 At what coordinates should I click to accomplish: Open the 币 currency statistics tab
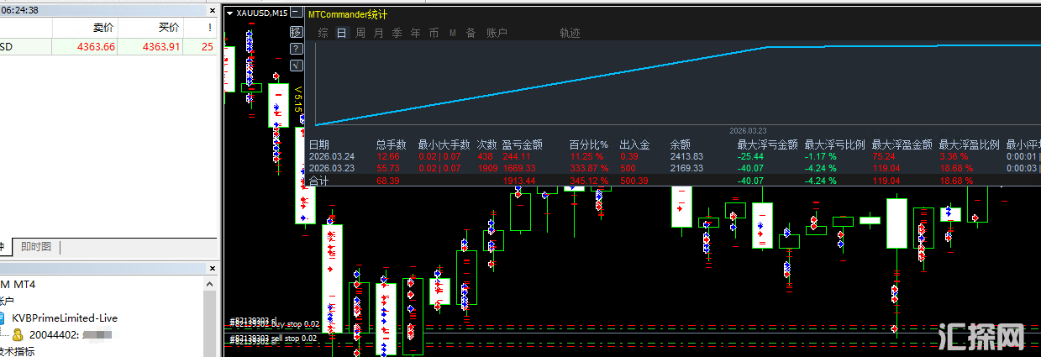tap(434, 33)
